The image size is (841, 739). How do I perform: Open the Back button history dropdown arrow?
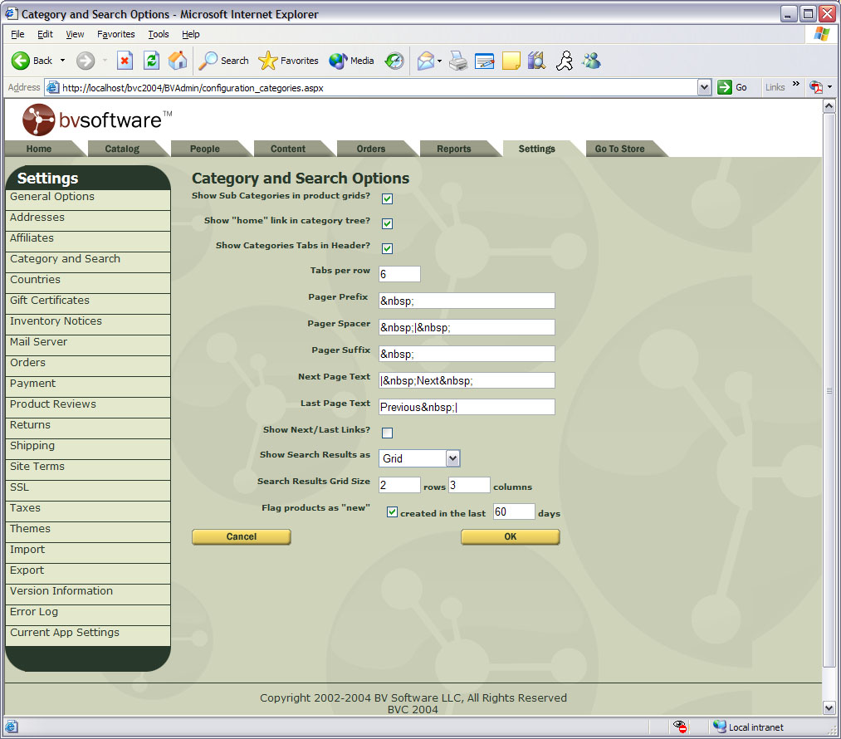tap(62, 61)
